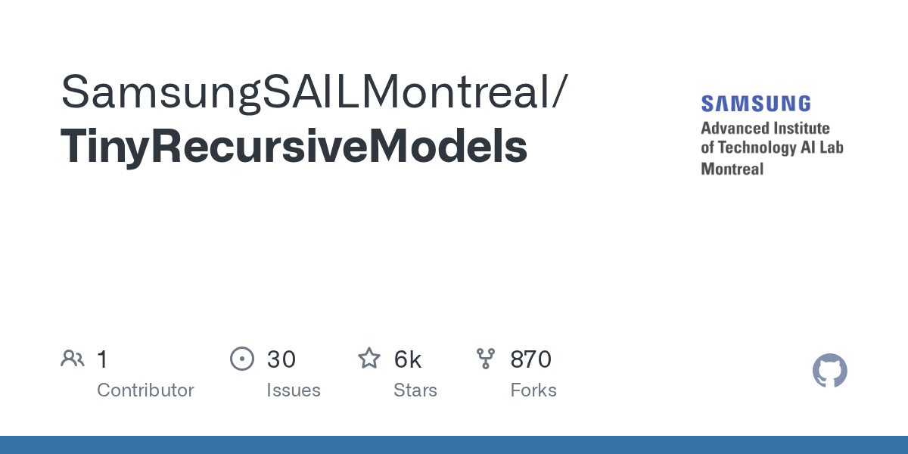
Task: Click the blue language bar at bottom
Action: point(454,445)
